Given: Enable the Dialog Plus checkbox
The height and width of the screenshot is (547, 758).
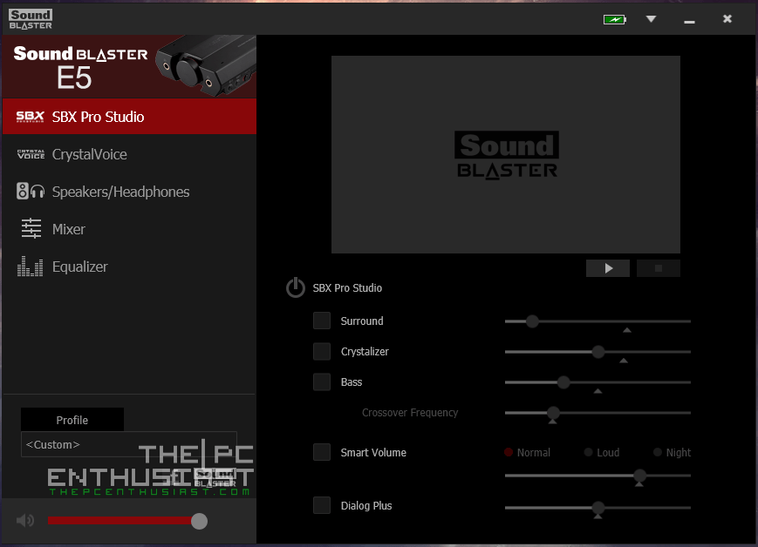Looking at the screenshot, I should [322, 505].
